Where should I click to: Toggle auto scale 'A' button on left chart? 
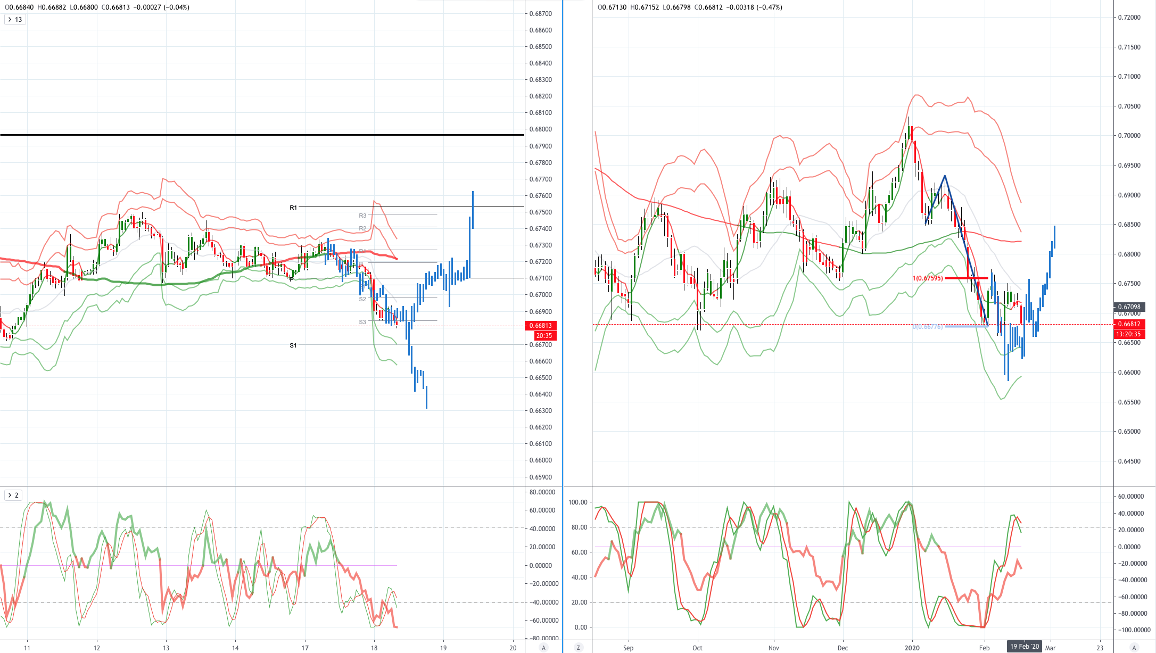[543, 648]
